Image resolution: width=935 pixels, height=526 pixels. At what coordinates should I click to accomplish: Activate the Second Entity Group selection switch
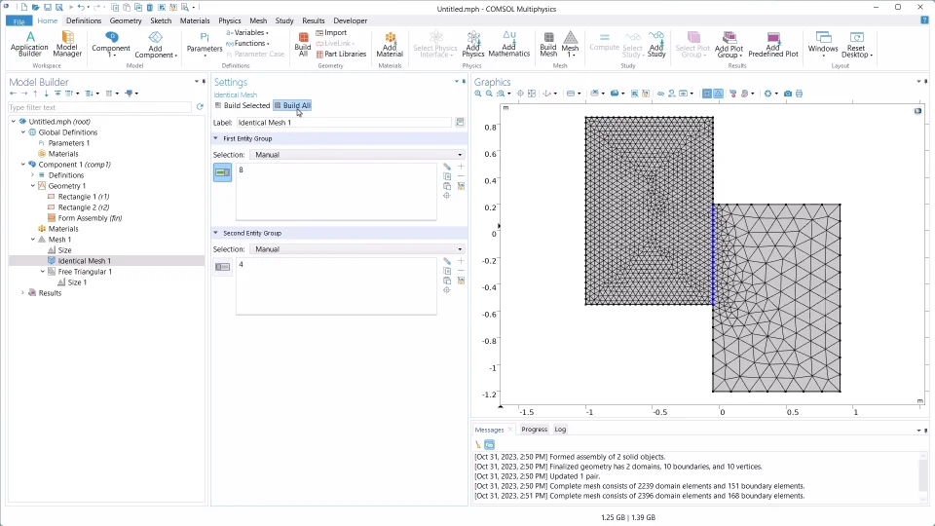pos(223,267)
